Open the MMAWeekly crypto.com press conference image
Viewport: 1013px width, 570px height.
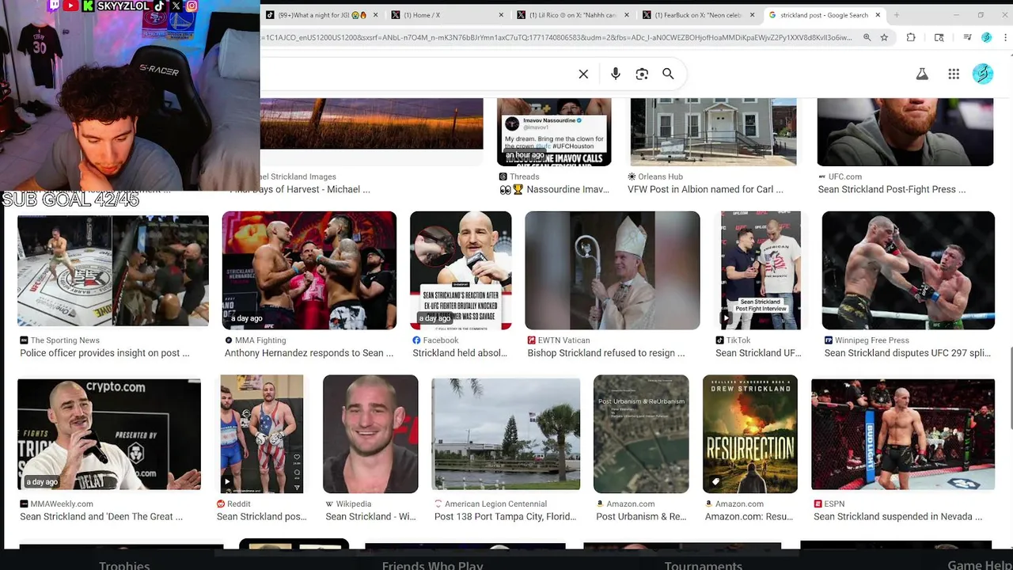109,435
